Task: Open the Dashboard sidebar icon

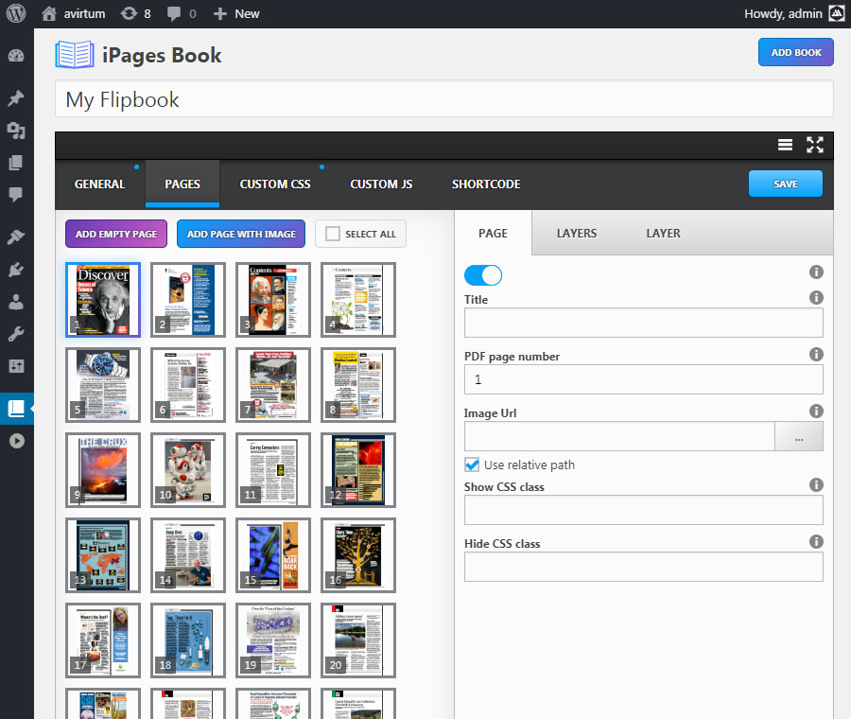Action: [16, 56]
